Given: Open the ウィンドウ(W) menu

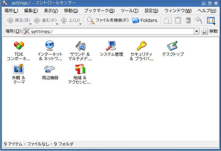Looking at the screenshot, I should [178, 11].
